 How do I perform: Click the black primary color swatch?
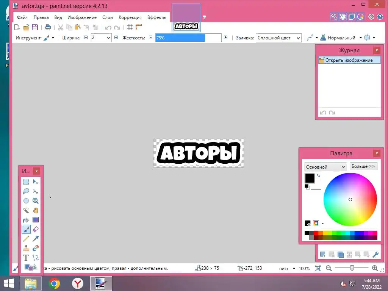coord(310,178)
